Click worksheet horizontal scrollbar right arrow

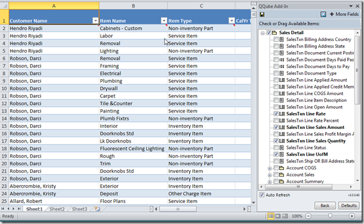click(244, 209)
